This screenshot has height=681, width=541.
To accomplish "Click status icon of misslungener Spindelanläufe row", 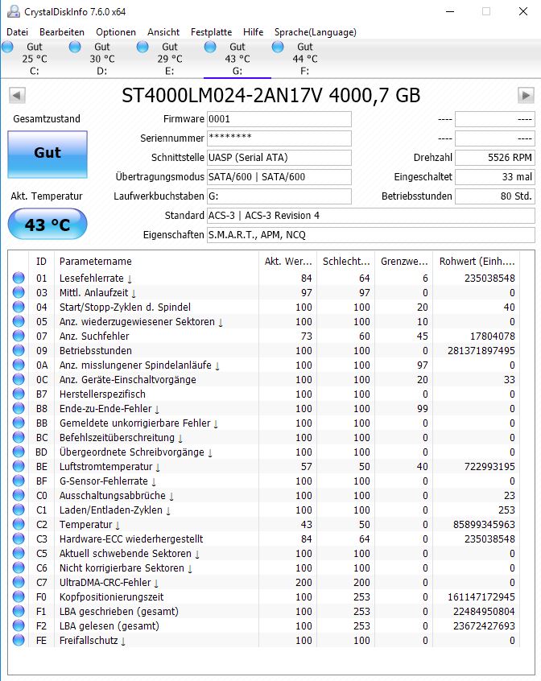I will tap(19, 365).
